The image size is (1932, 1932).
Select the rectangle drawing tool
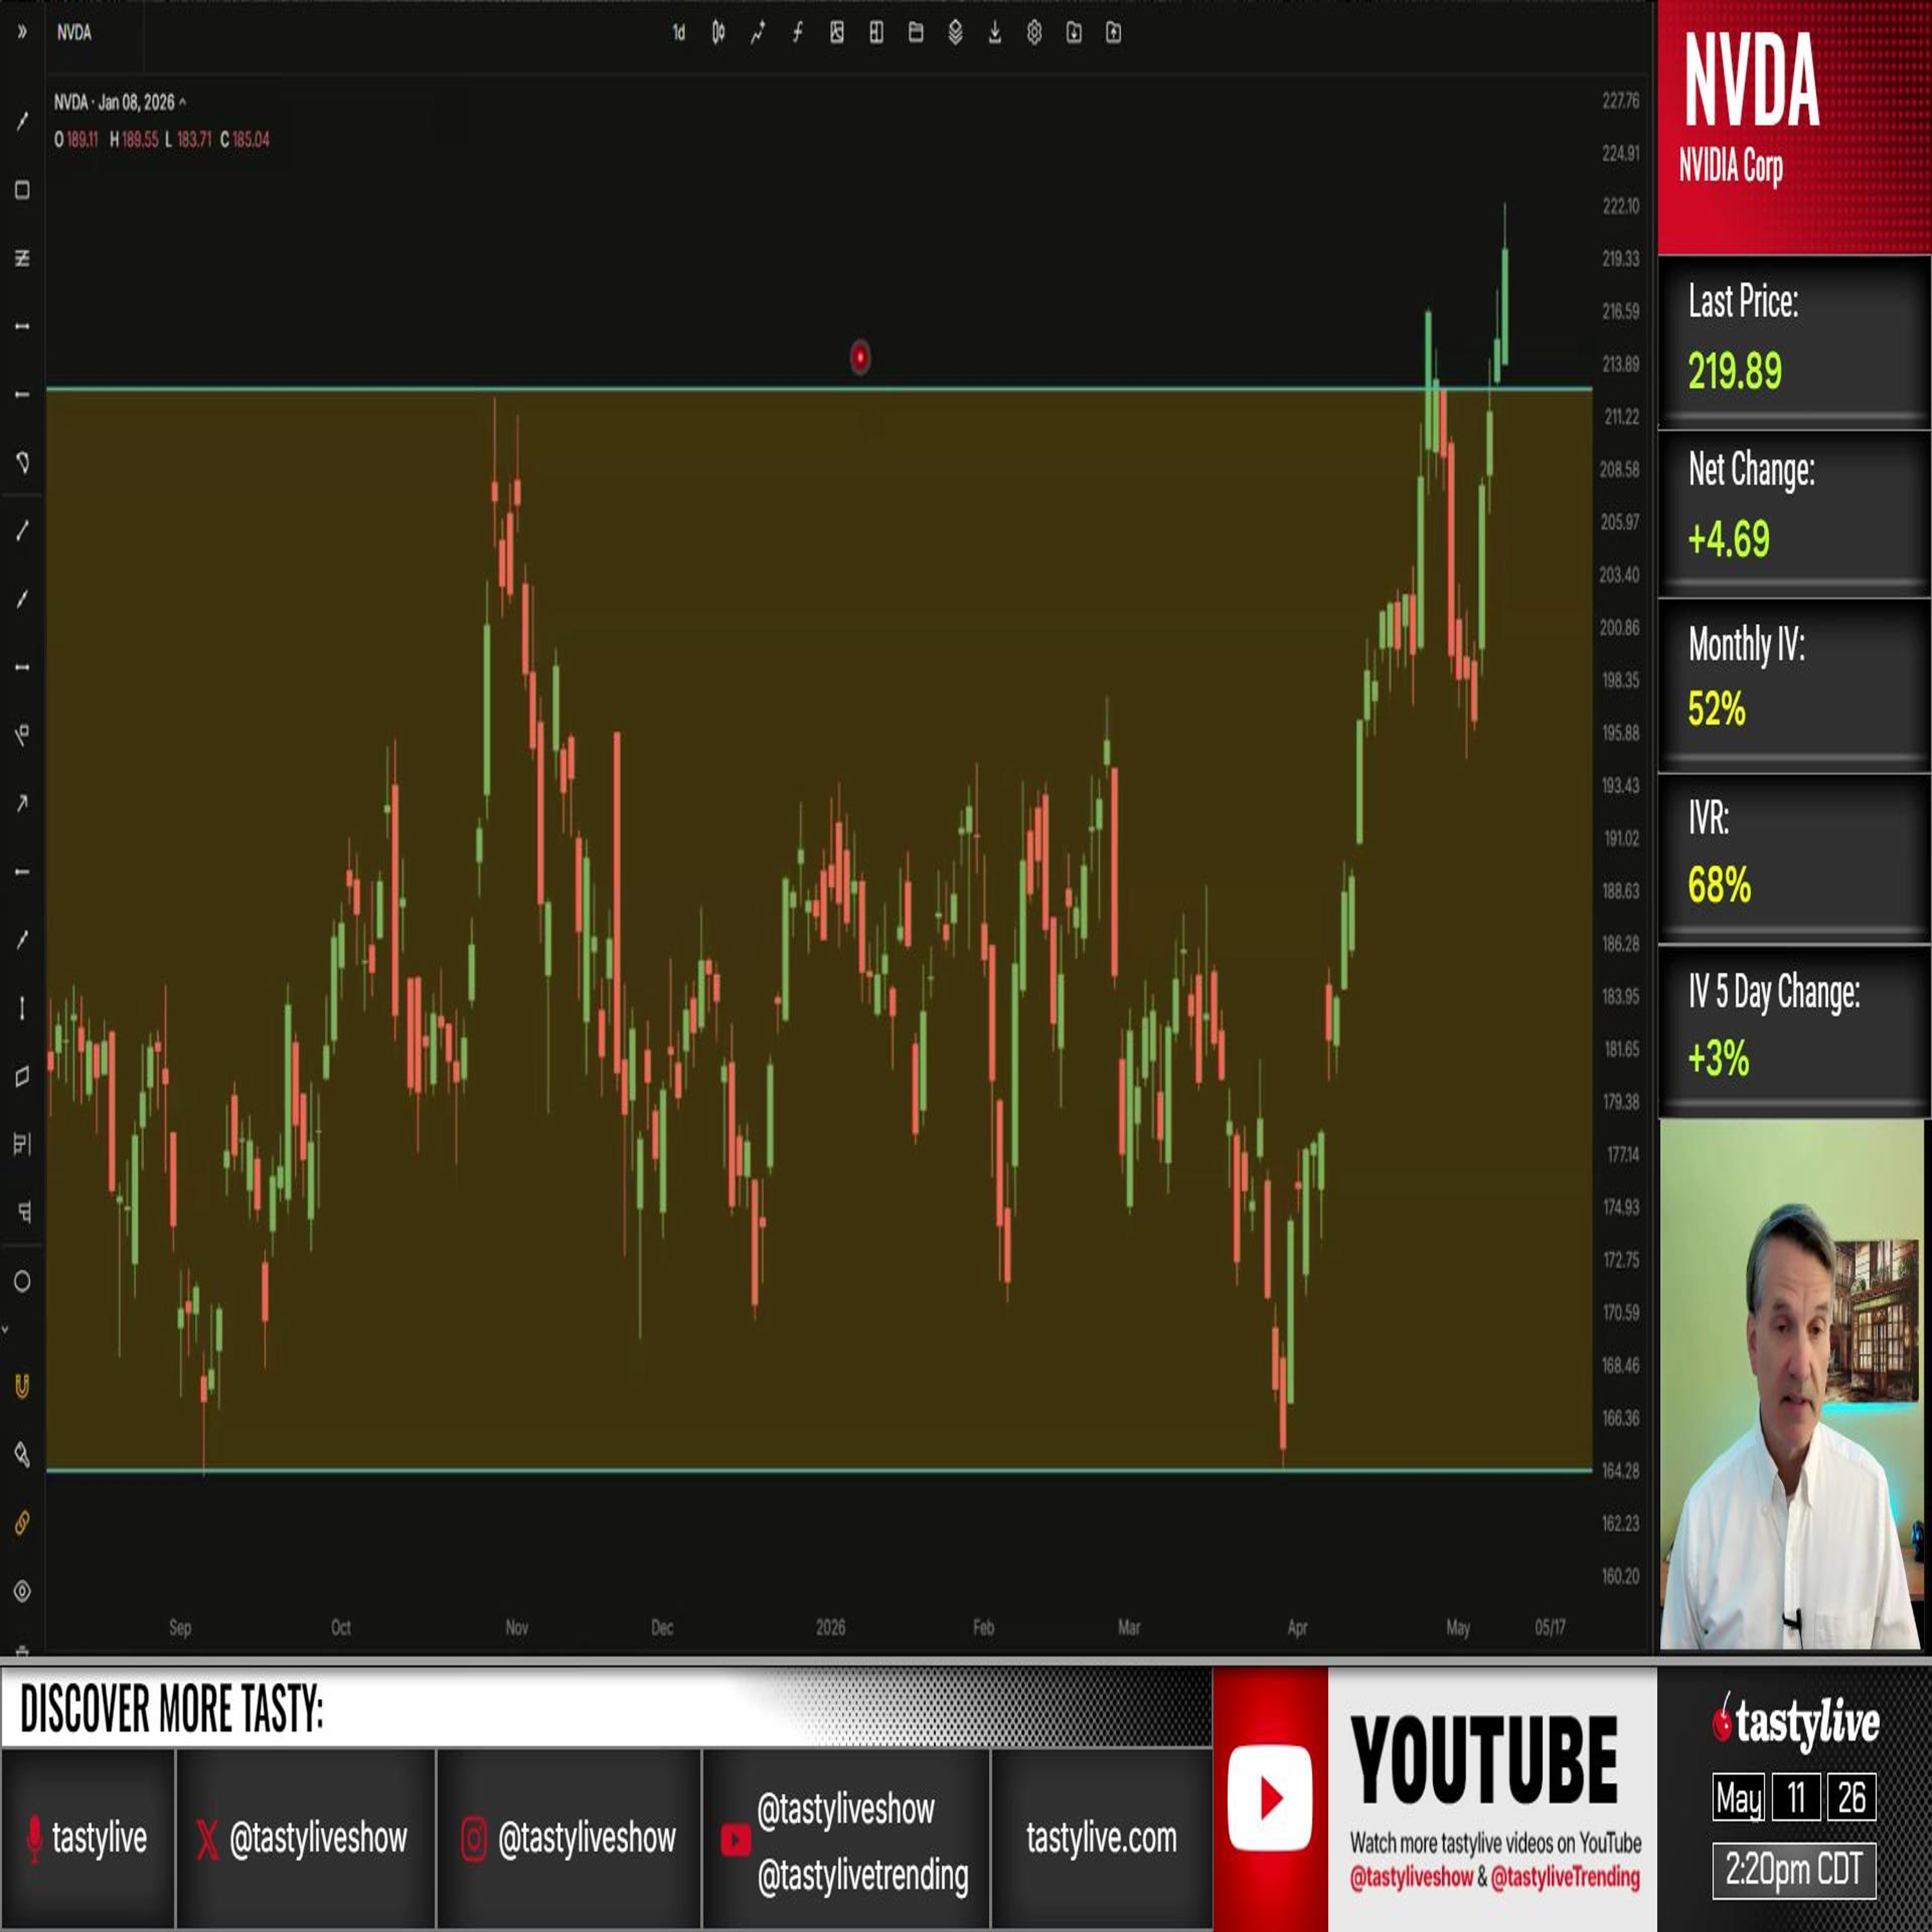(x=22, y=190)
